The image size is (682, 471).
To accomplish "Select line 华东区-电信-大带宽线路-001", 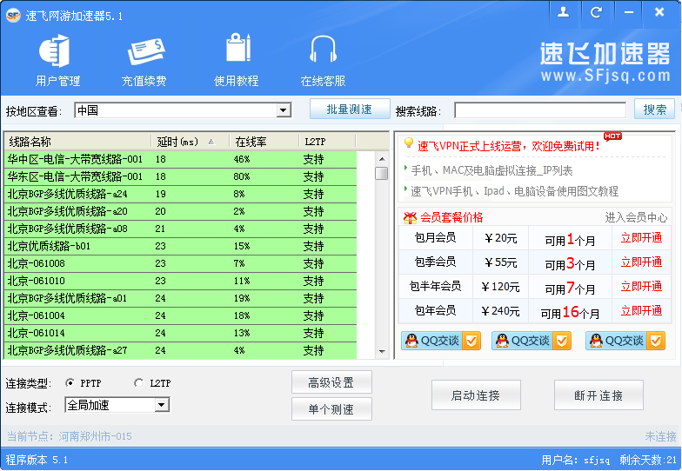I will [x=180, y=176].
